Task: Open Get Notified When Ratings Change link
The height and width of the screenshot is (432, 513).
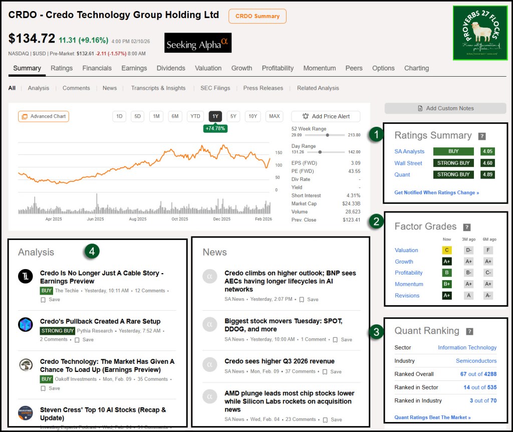Action: click(436, 192)
